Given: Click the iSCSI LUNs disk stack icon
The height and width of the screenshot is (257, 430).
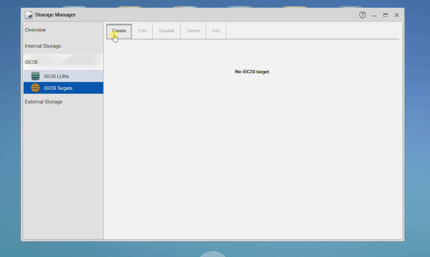Looking at the screenshot, I should point(35,76).
